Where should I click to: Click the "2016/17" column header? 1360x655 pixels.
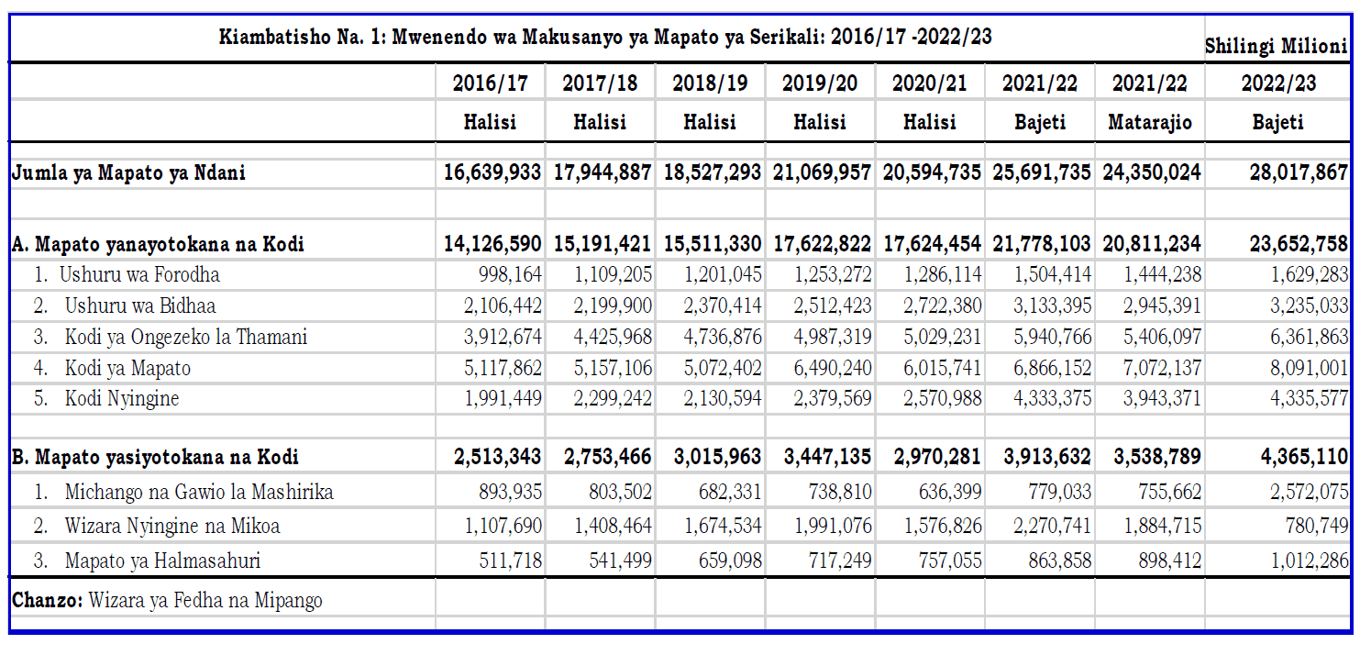coord(491,83)
